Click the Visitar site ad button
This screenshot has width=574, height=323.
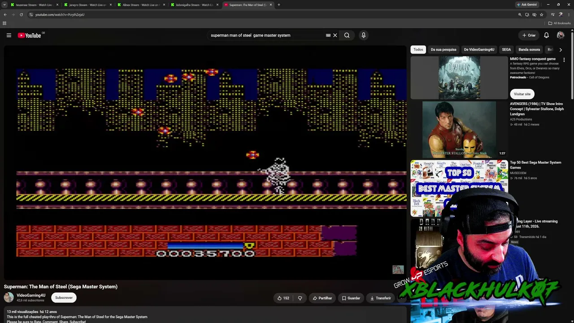point(522,94)
